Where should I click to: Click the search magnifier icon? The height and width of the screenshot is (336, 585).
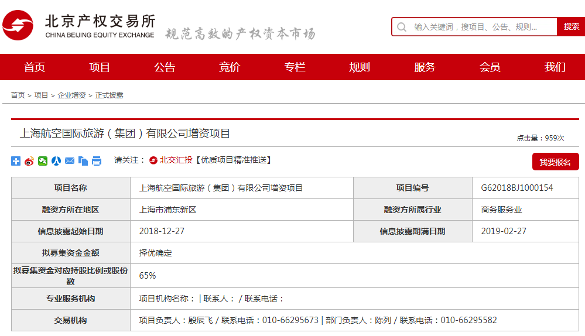[402, 27]
